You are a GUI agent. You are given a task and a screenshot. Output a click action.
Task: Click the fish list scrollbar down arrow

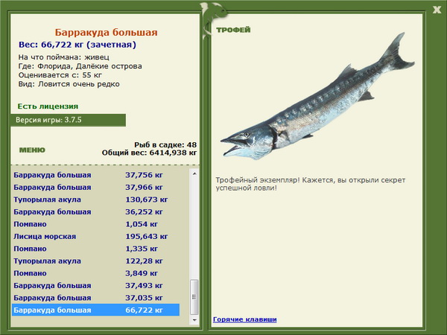tap(194, 320)
